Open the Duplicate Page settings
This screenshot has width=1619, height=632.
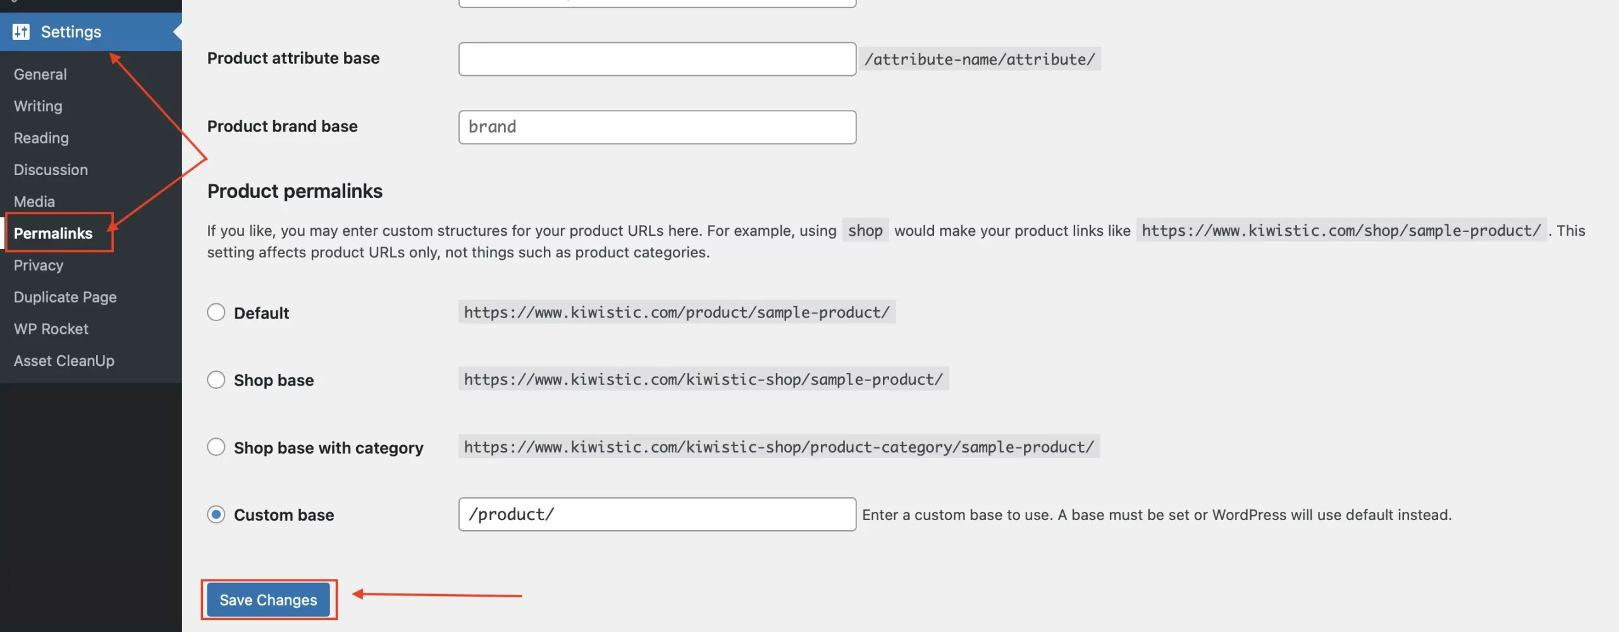(65, 296)
